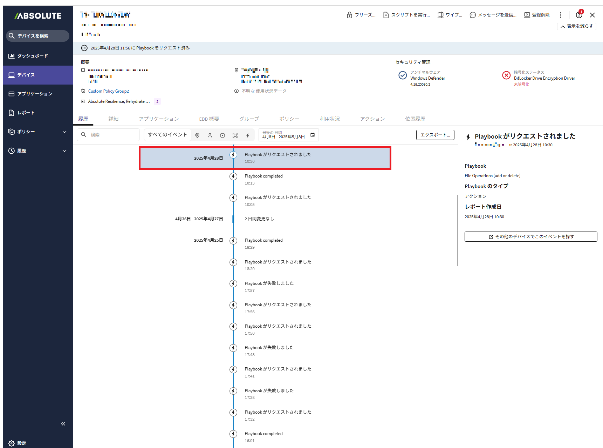Toggle the lightning bolt action filter
603x448 pixels.
click(x=248, y=135)
